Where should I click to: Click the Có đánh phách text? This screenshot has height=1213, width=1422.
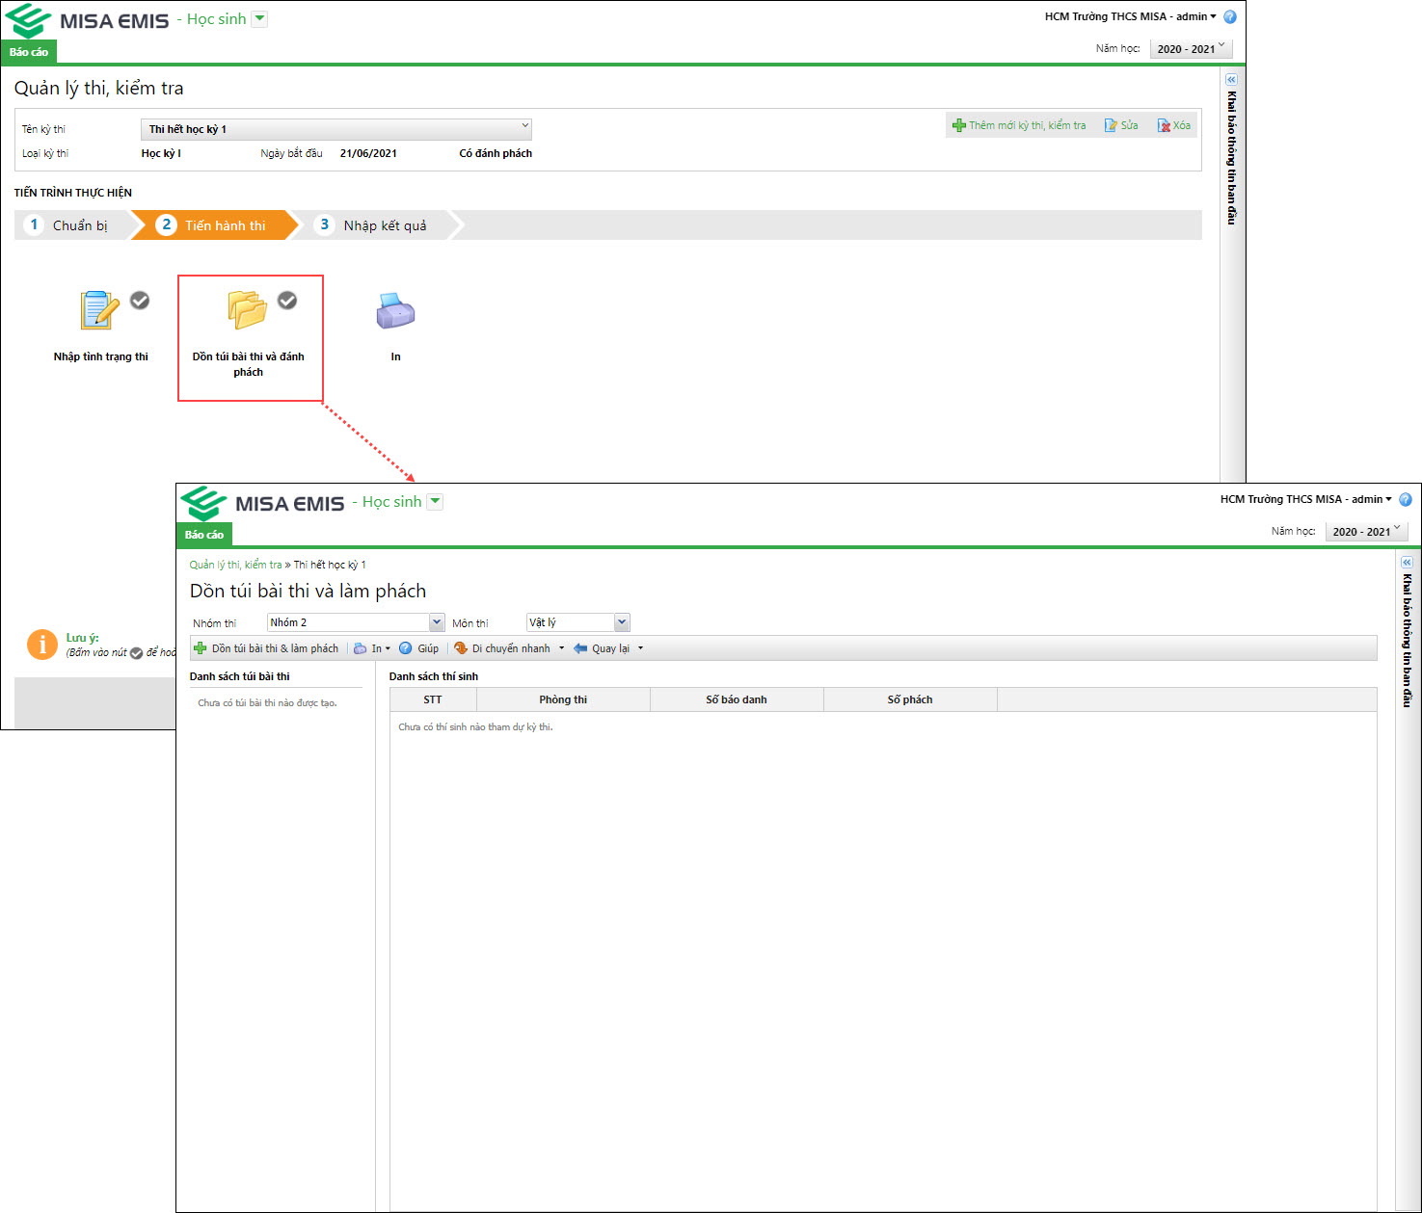496,153
